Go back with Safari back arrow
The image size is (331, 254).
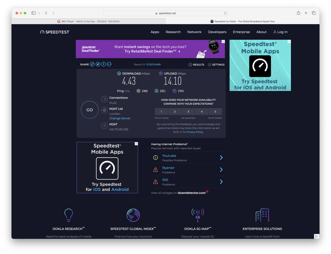coord(46,13)
